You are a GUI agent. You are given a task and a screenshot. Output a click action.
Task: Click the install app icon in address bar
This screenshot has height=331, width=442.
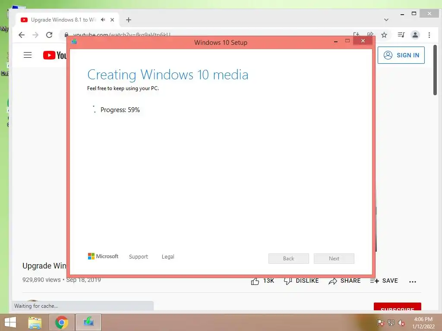(356, 34)
